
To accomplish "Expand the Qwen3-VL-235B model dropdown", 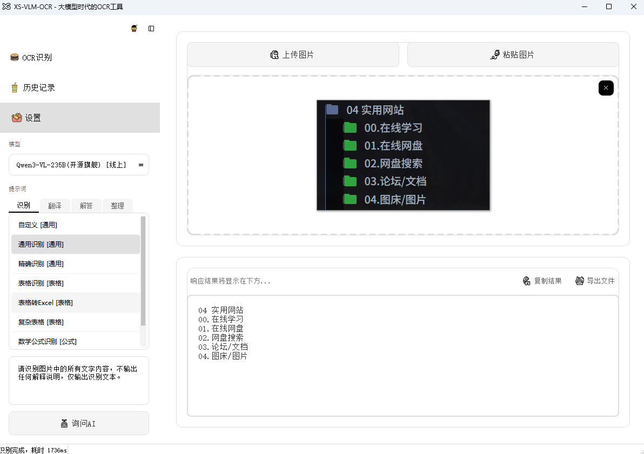I will pyautogui.click(x=79, y=165).
